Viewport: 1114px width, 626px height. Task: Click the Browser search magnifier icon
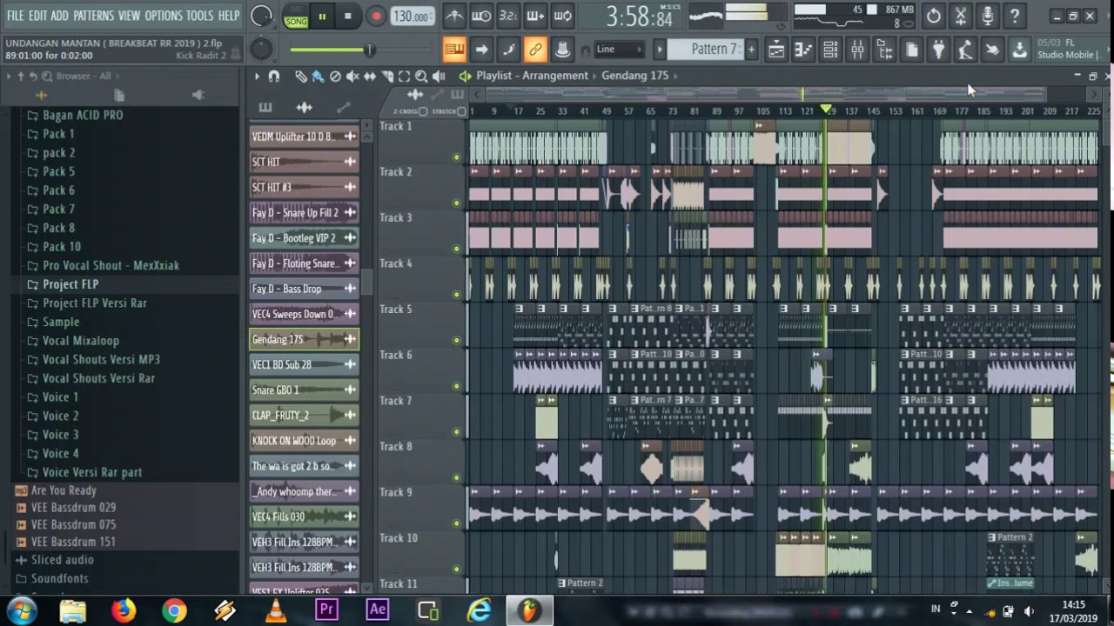click(x=47, y=77)
